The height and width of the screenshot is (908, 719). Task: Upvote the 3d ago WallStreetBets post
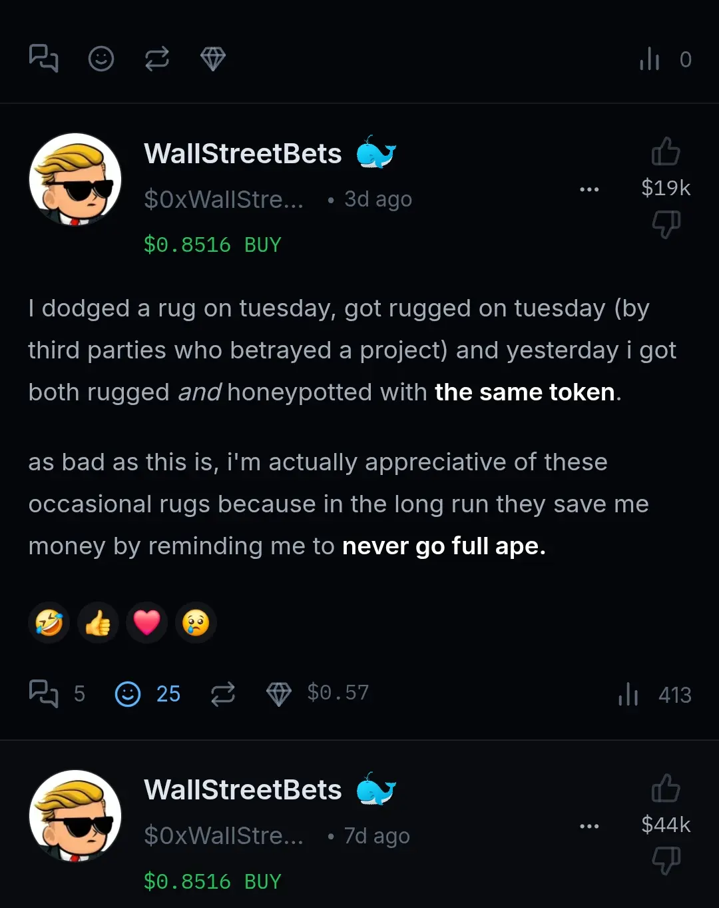665,152
